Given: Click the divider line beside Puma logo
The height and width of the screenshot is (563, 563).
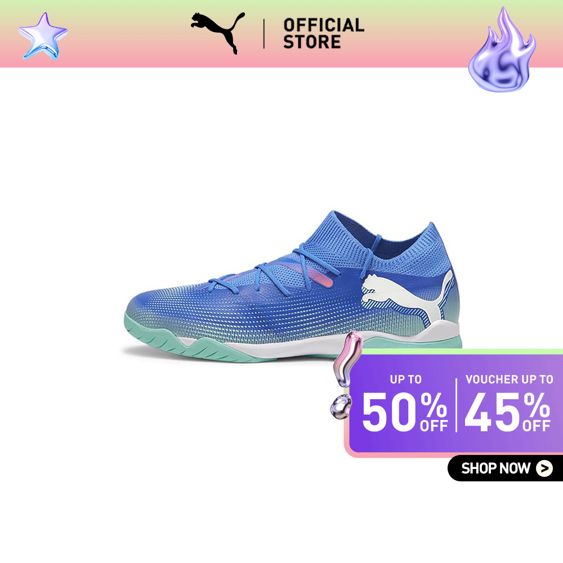Looking at the screenshot, I should pyautogui.click(x=264, y=34).
